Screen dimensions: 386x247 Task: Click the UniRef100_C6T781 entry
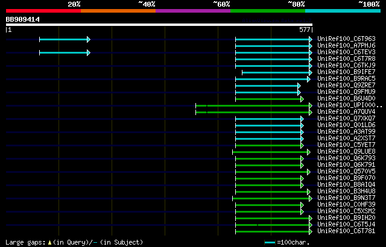(346, 231)
